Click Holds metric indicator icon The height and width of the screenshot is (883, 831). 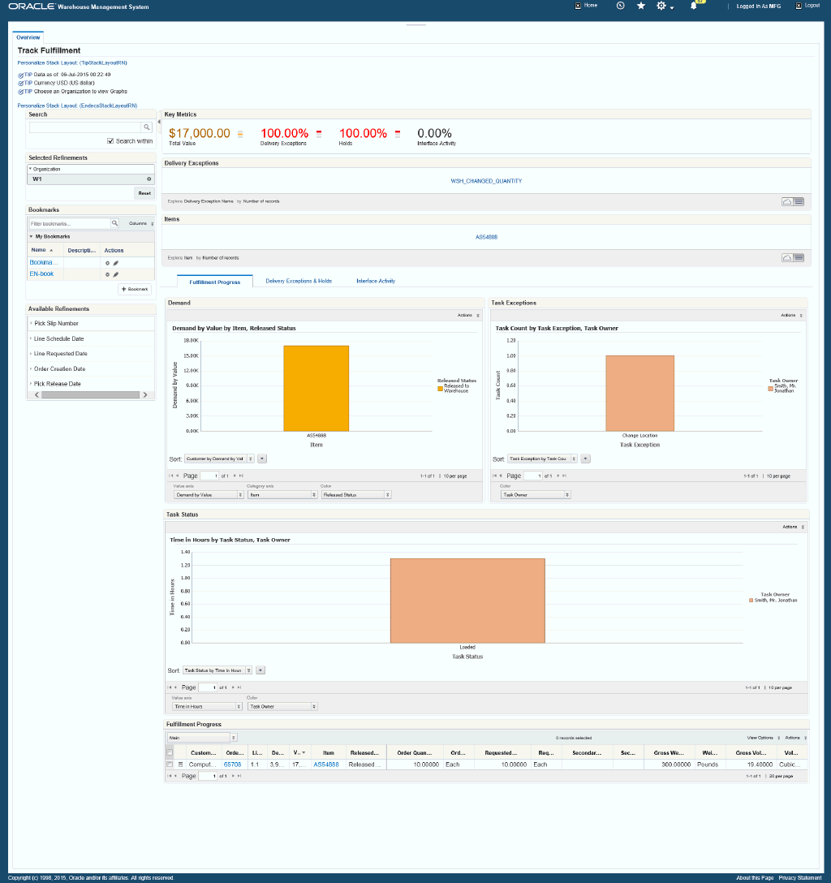[x=398, y=134]
